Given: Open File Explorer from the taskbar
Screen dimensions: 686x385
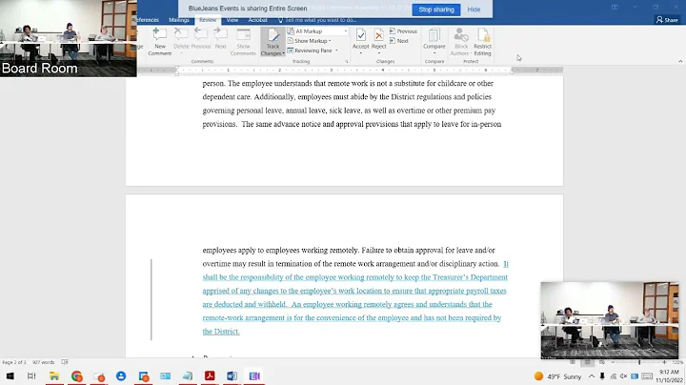Looking at the screenshot, I should [x=53, y=375].
